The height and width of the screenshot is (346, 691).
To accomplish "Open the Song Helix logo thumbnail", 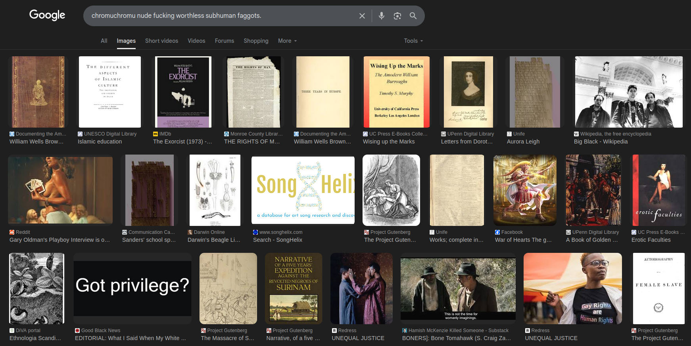I will (303, 190).
